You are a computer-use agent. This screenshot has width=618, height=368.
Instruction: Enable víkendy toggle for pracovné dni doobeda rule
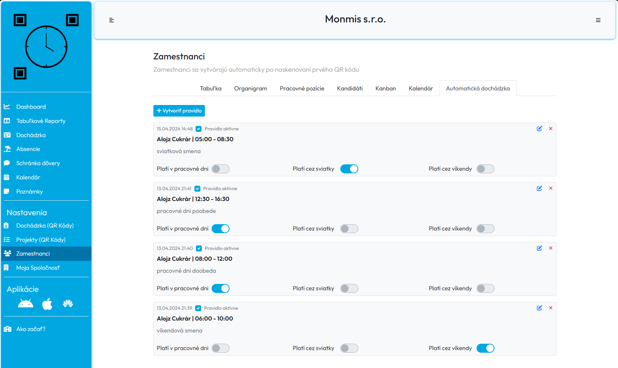(486, 288)
